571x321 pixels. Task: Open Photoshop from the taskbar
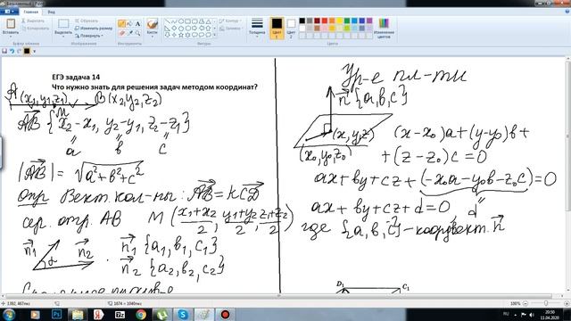56,314
